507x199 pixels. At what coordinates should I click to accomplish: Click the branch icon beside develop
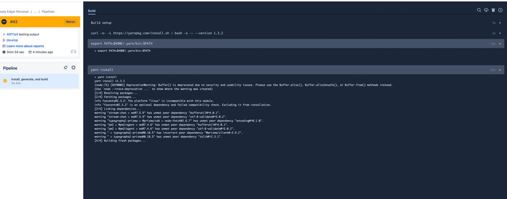click(x=4, y=40)
